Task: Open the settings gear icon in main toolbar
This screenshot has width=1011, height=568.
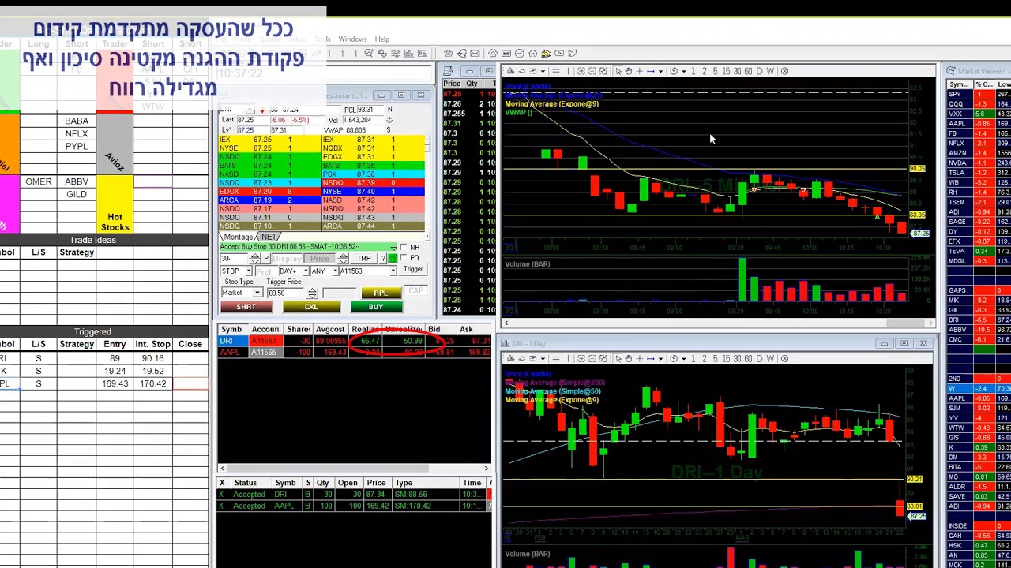Action: [x=493, y=53]
